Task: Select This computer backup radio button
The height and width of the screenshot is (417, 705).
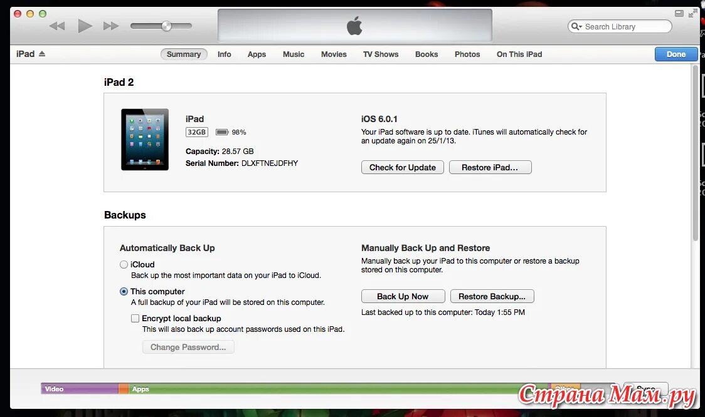Action: (x=124, y=291)
